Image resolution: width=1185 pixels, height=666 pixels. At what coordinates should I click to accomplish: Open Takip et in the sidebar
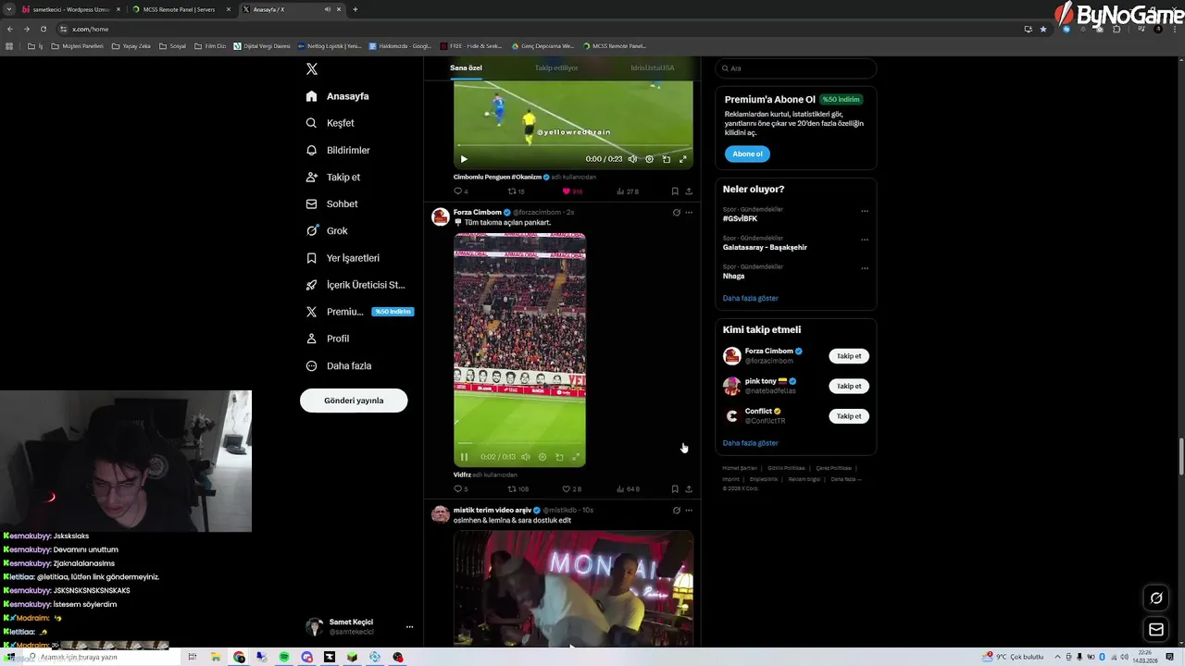click(332, 177)
